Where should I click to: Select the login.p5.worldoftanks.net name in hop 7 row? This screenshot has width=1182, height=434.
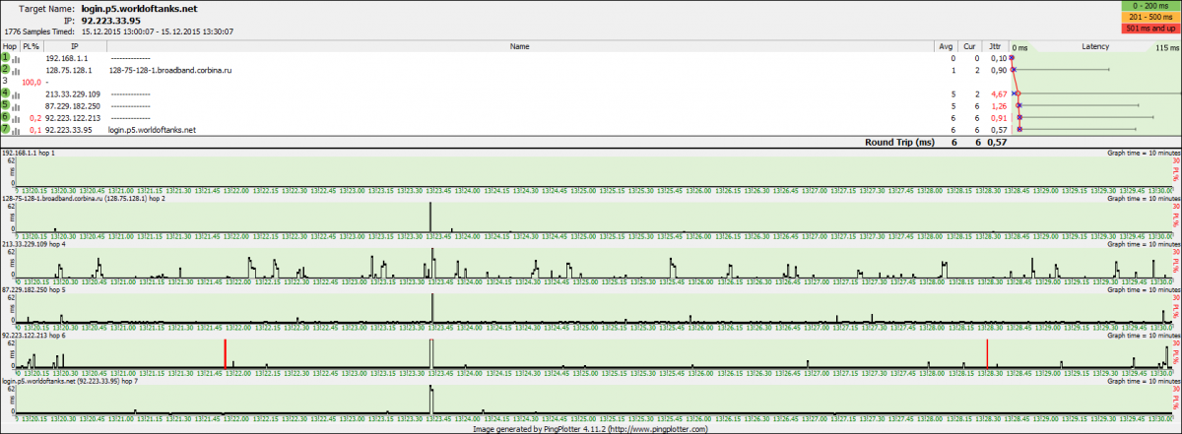pos(152,130)
